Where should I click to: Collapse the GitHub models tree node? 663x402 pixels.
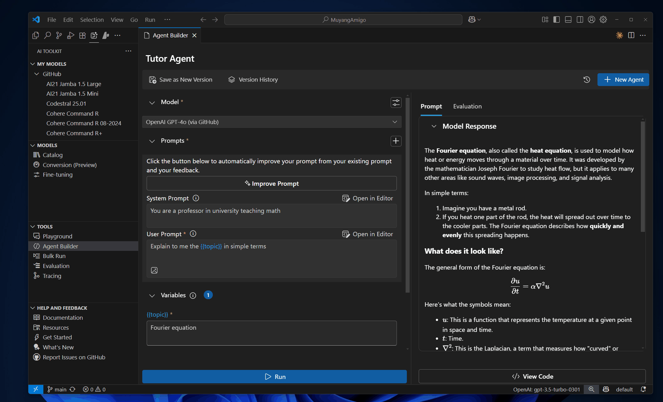point(37,74)
